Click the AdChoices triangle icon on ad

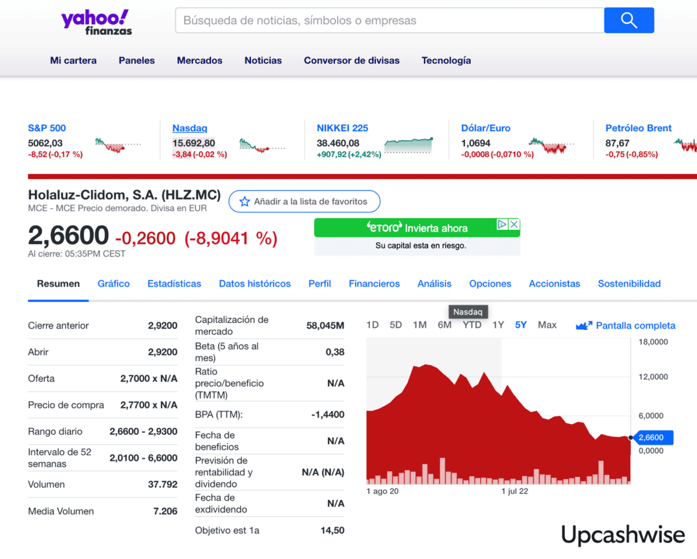click(502, 224)
